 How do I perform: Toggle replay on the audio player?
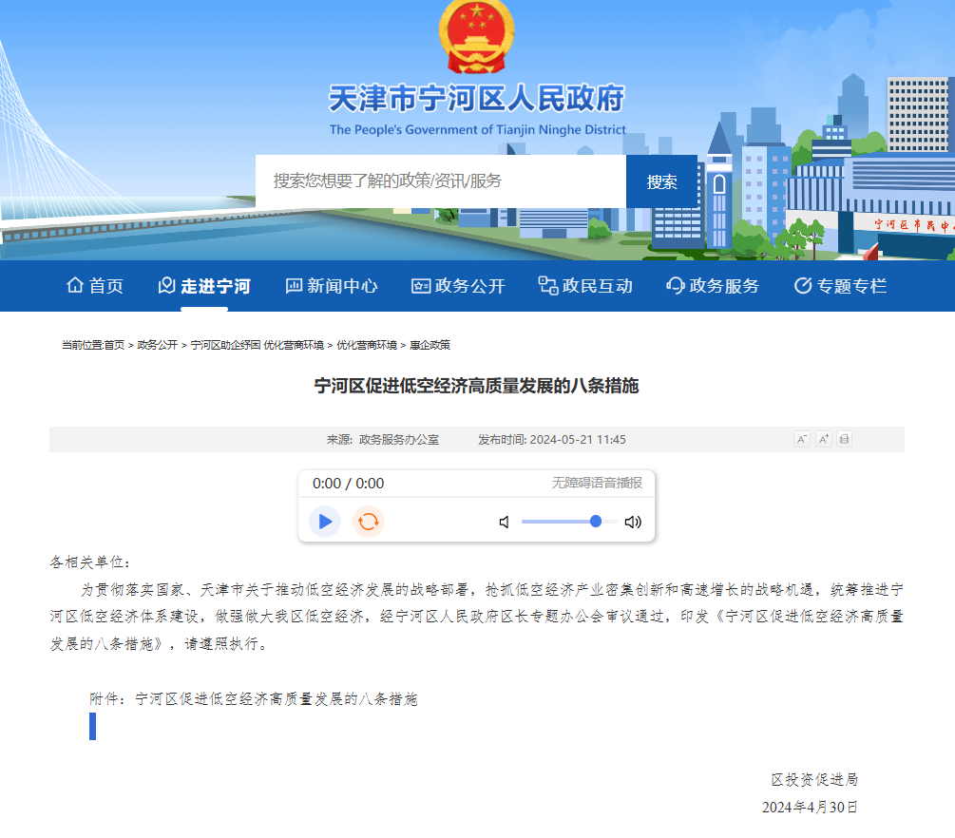click(368, 522)
